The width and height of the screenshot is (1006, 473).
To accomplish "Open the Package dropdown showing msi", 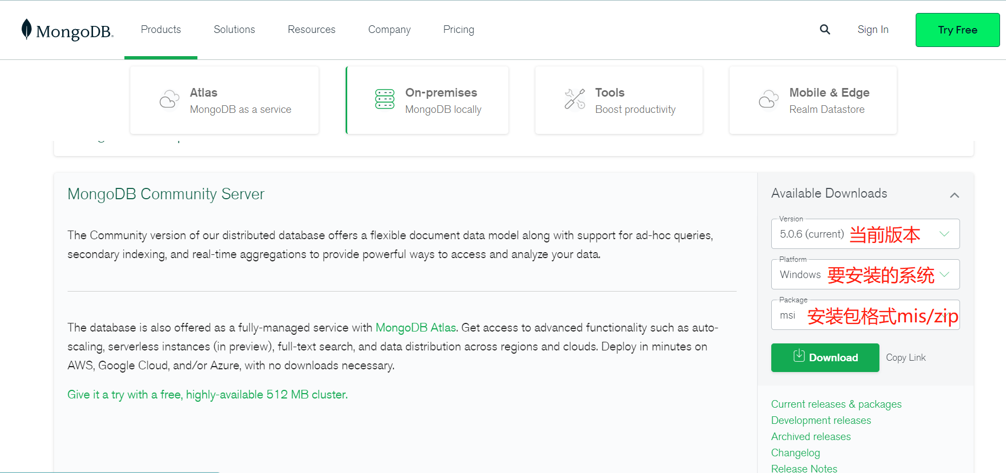I will click(865, 315).
